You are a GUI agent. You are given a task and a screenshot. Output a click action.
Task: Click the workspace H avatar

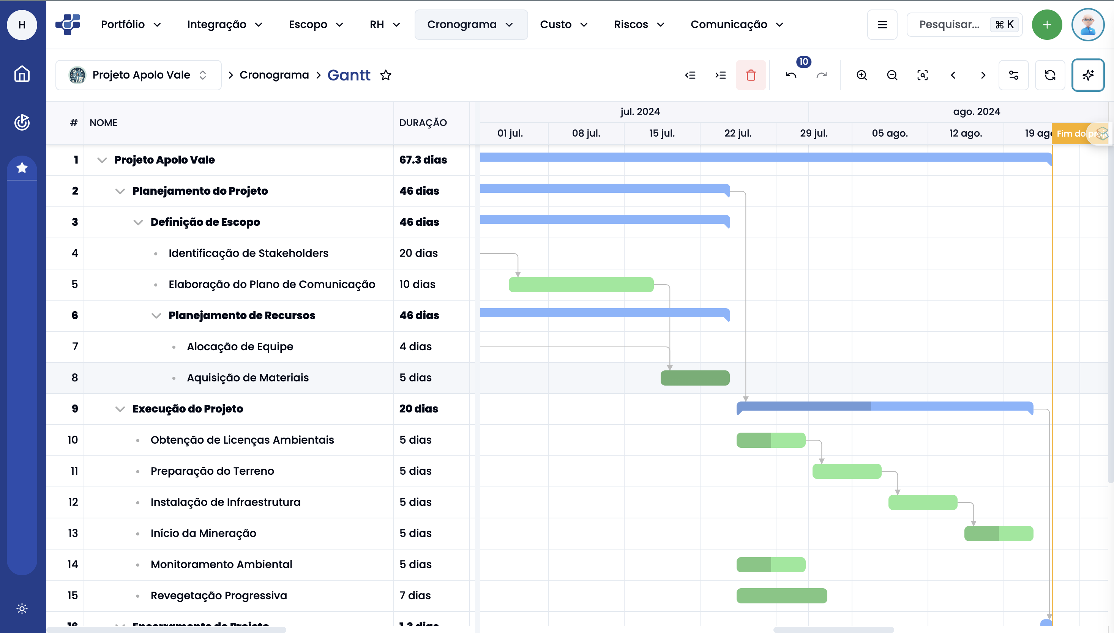point(22,25)
